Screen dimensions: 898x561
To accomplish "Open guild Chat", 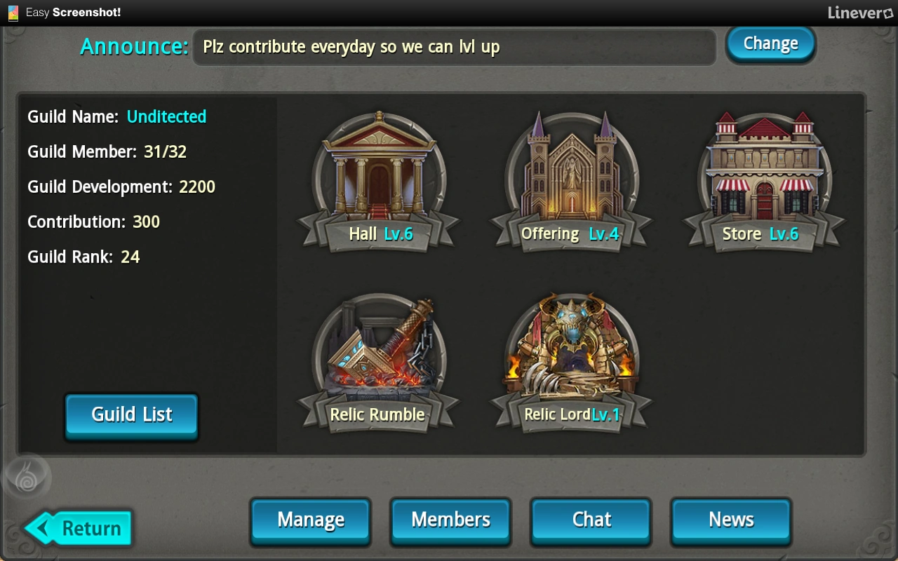I will [x=591, y=521].
